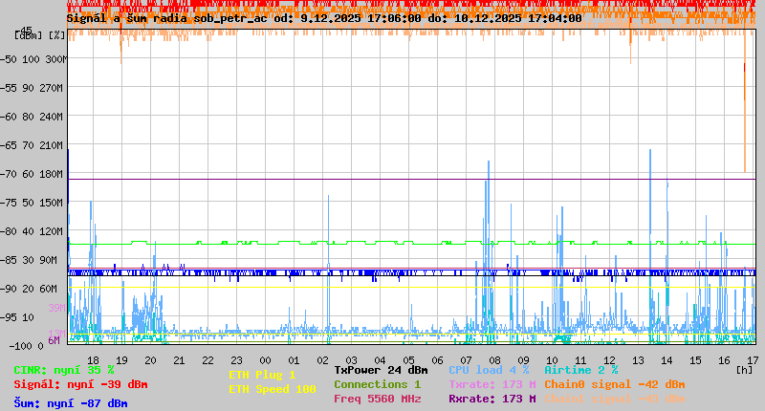
Task: Click the '[h]' hour unit label
Action: click(x=744, y=370)
